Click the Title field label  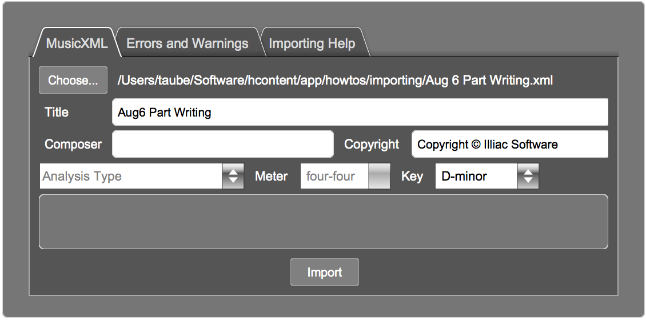tap(57, 112)
